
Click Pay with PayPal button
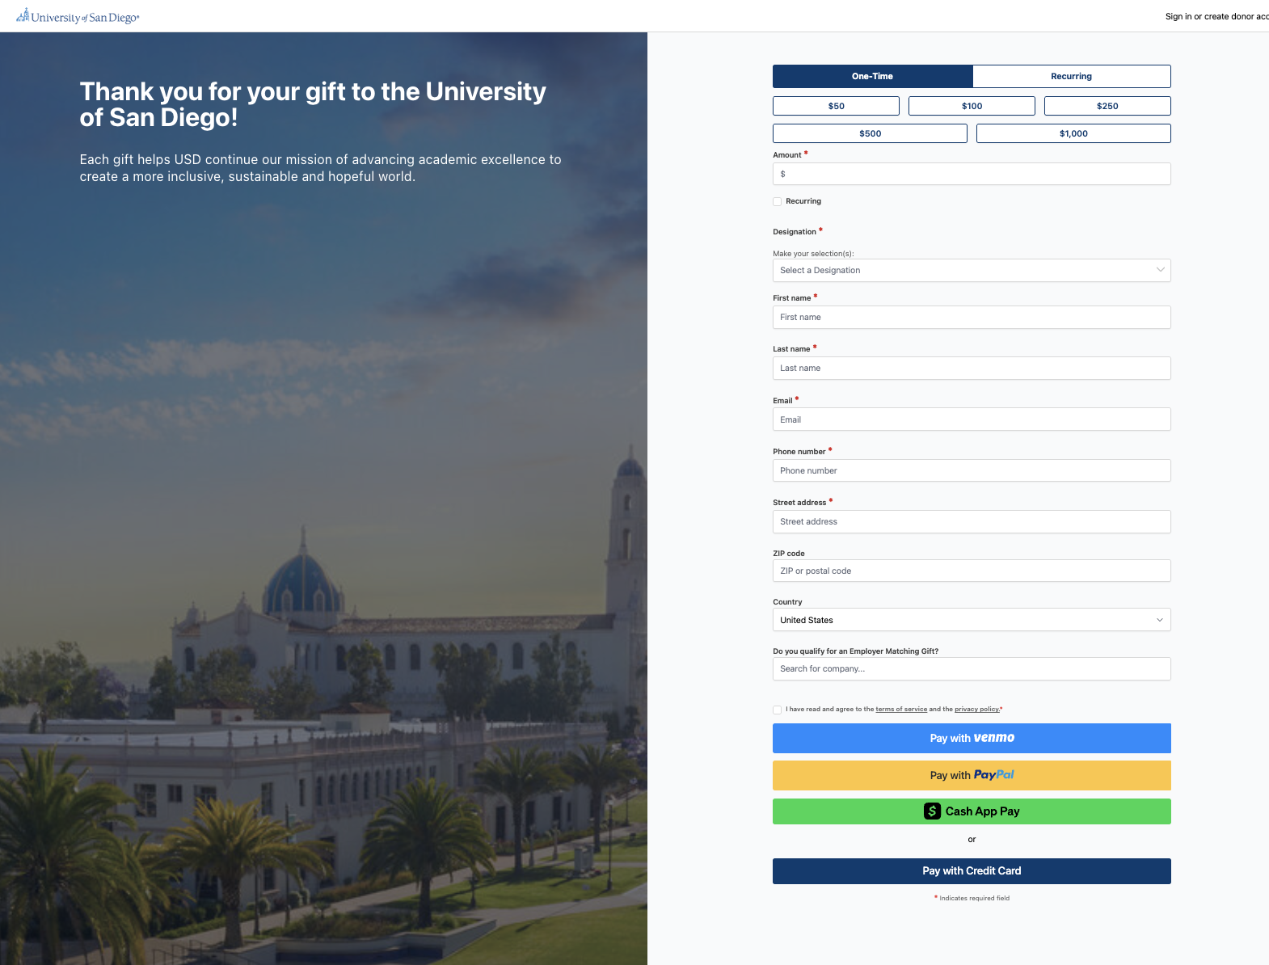(972, 775)
